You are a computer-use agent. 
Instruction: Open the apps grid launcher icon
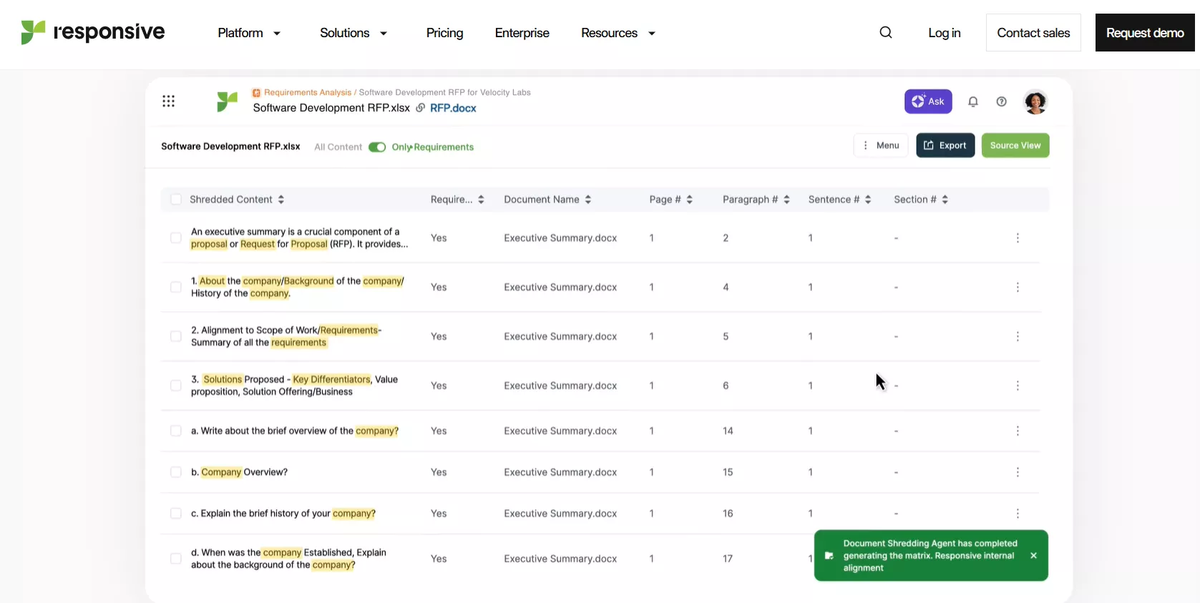click(x=168, y=101)
